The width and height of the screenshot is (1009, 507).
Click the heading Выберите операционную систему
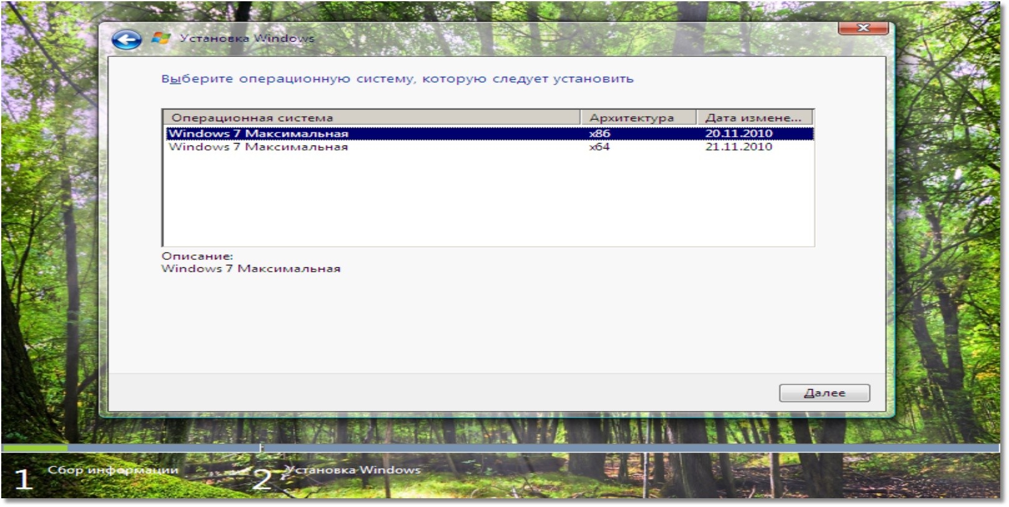[x=397, y=79]
